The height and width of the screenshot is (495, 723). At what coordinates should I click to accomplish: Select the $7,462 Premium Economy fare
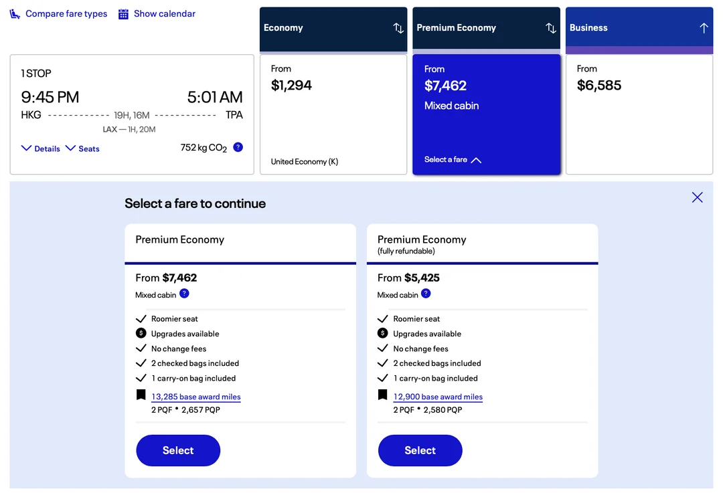point(178,450)
